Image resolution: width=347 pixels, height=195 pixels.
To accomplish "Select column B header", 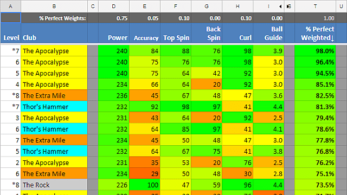I will 54,6.
